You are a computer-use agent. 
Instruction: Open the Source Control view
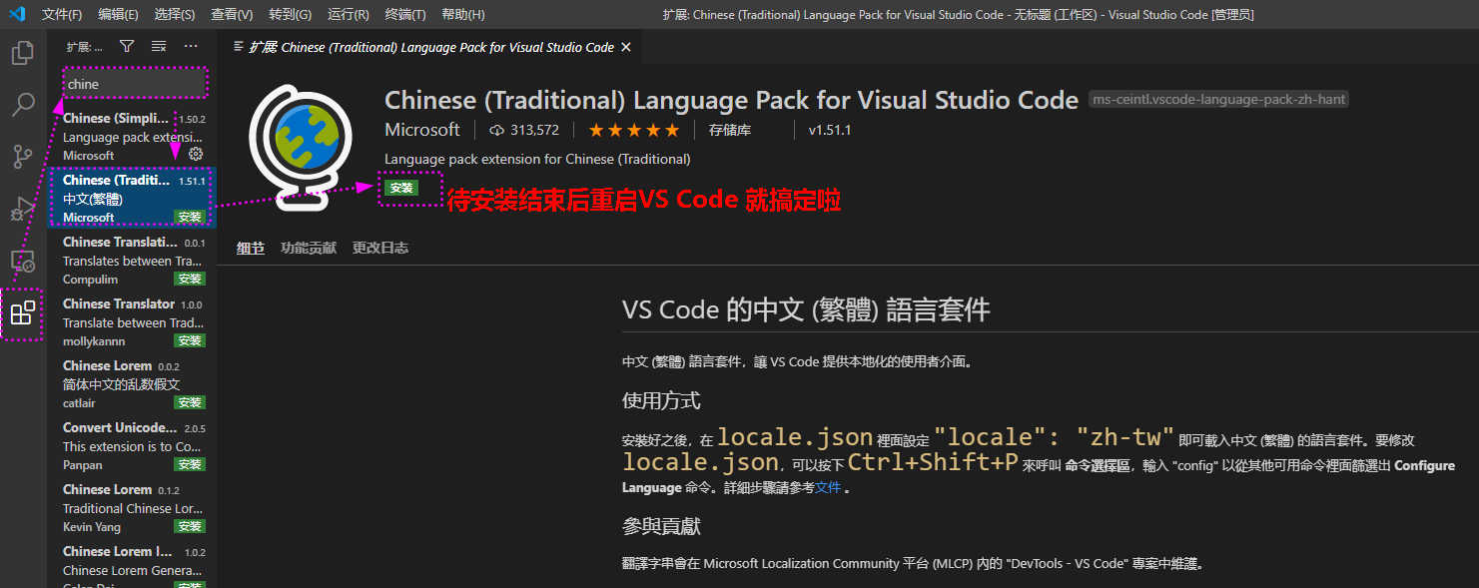22,157
